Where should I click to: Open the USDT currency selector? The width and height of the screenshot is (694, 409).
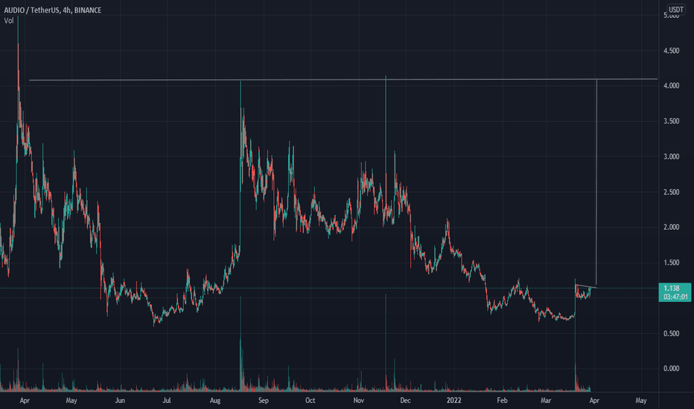tap(676, 9)
